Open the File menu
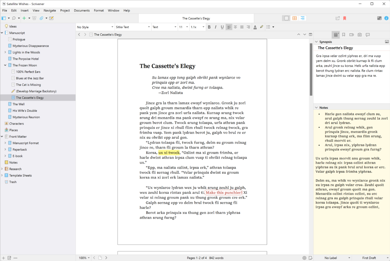This screenshot has height=261, width=390. coord(5,10)
